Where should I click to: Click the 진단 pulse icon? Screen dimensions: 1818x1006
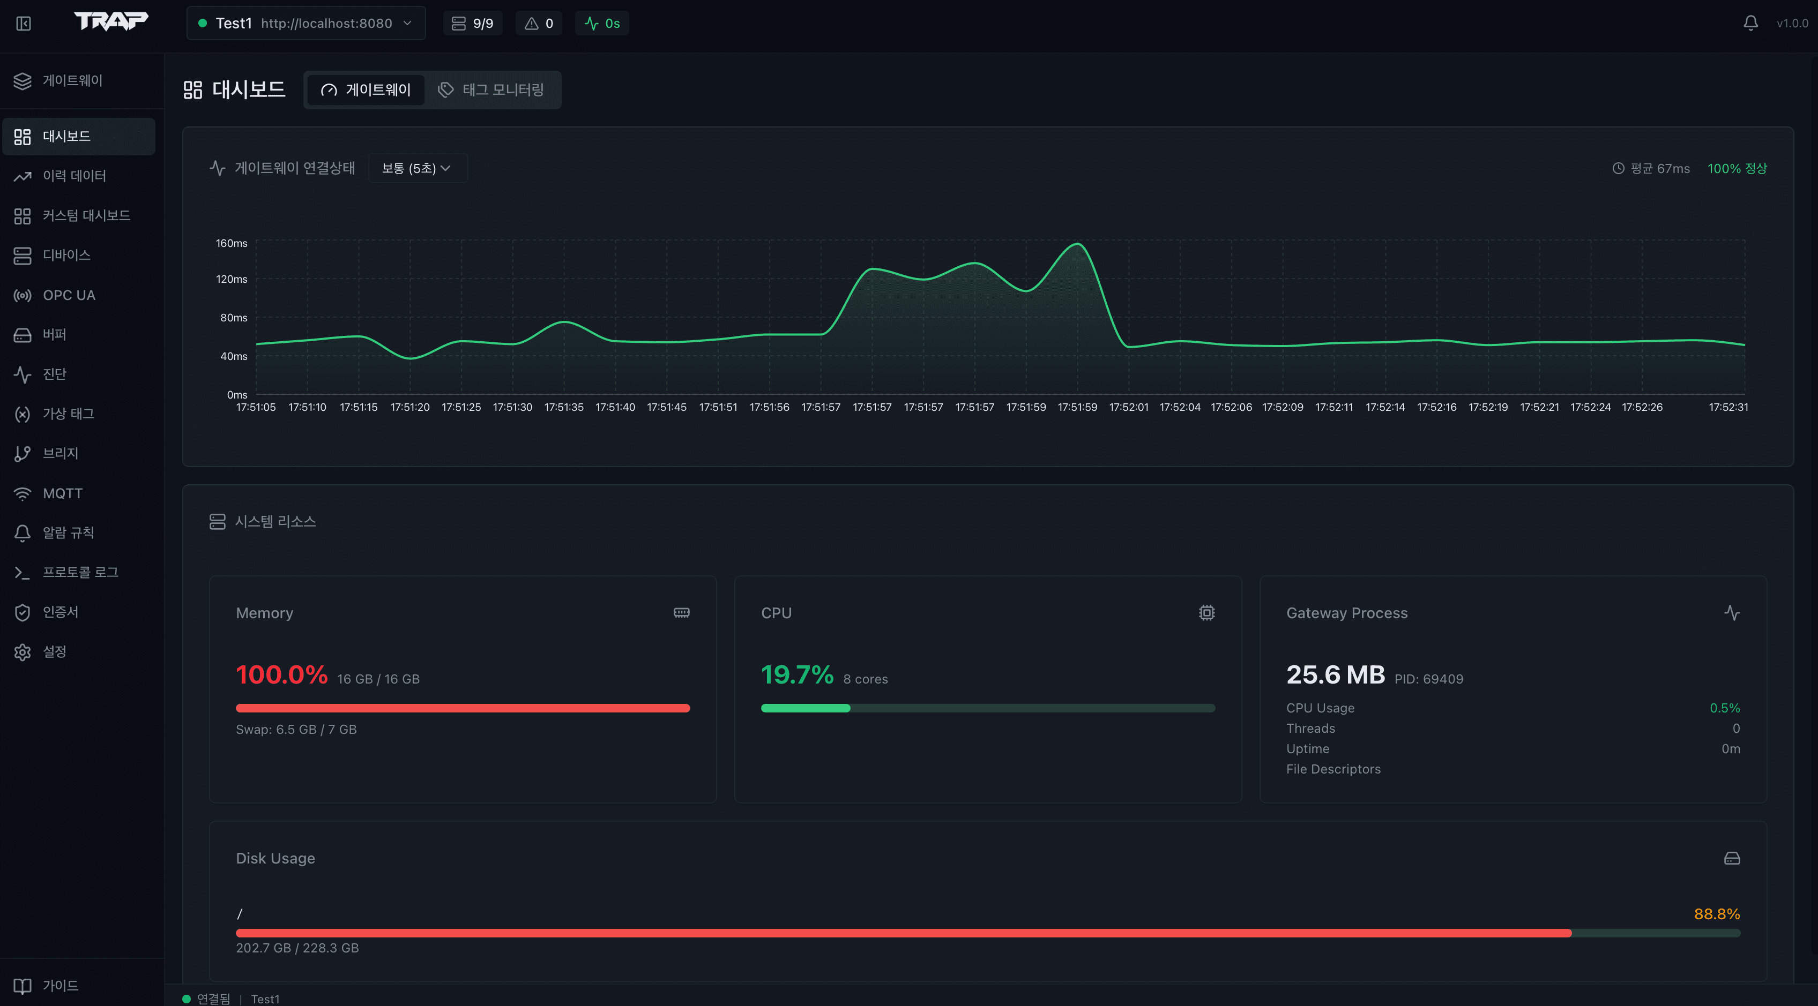pyautogui.click(x=23, y=374)
